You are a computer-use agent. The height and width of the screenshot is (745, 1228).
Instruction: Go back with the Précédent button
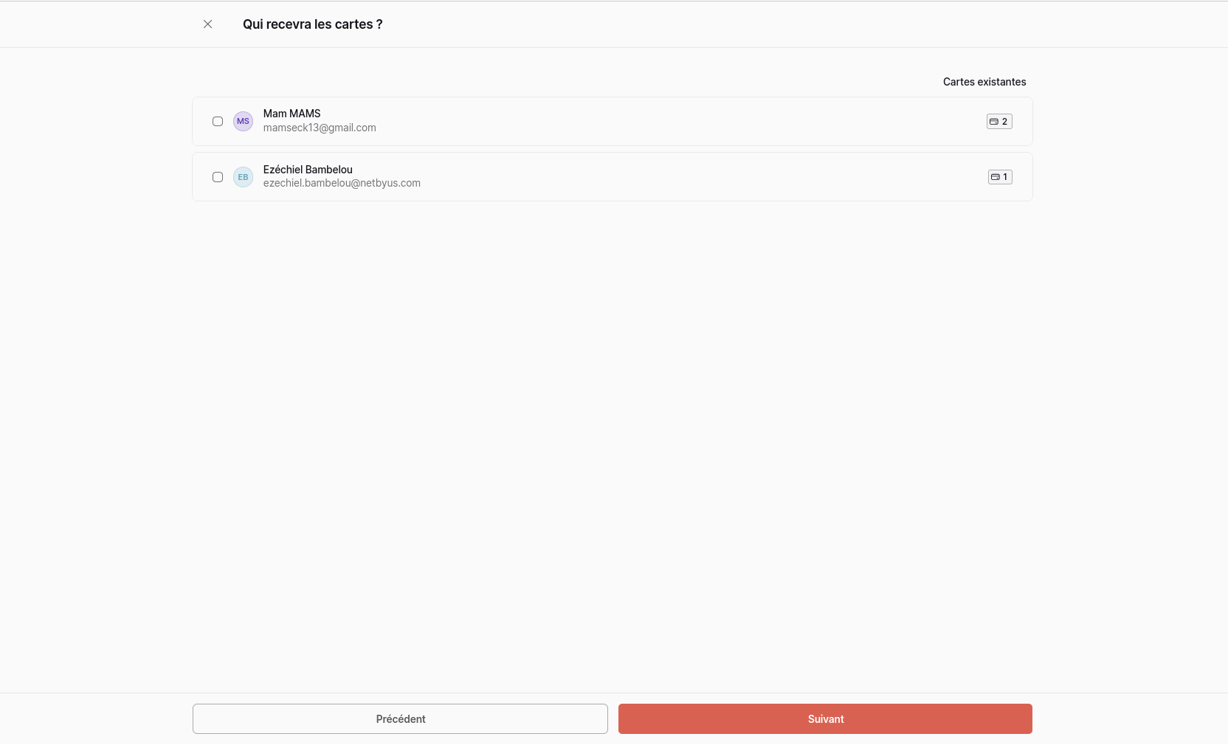coord(400,719)
